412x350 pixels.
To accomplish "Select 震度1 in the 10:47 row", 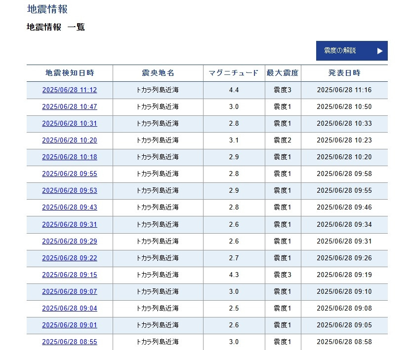I will [283, 106].
